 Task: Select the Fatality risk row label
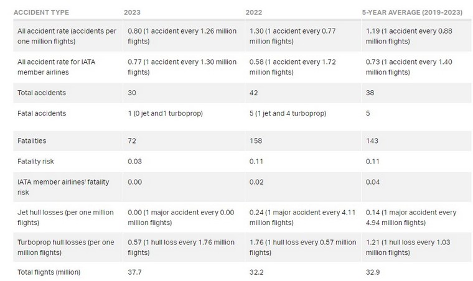tap(35, 162)
